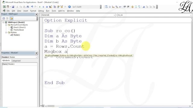
Task: Click Toggle Folders icon in Project pane
Action: click(11, 18)
